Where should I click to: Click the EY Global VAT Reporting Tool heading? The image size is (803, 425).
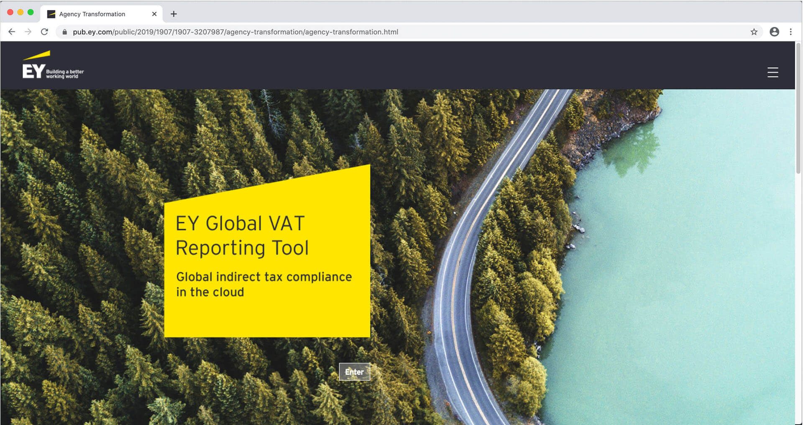coord(242,235)
